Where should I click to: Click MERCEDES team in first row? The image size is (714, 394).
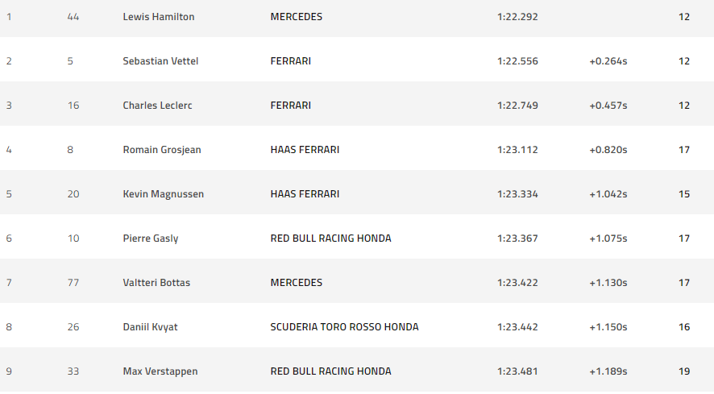pyautogui.click(x=296, y=17)
